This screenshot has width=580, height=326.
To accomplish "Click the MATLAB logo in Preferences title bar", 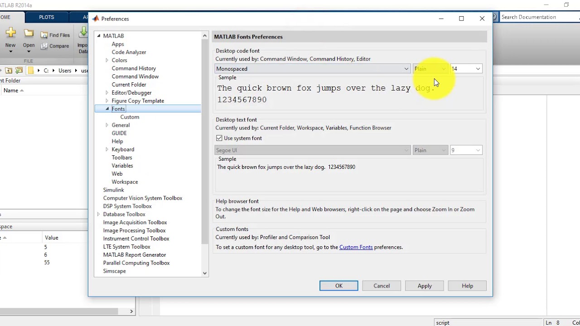I will [95, 19].
